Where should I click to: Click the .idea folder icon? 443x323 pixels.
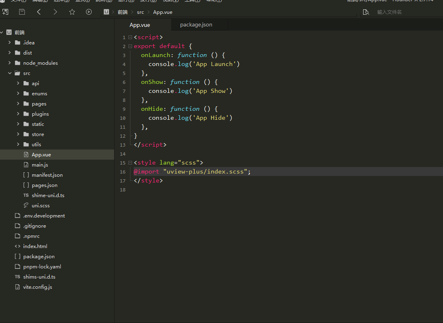(x=18, y=42)
